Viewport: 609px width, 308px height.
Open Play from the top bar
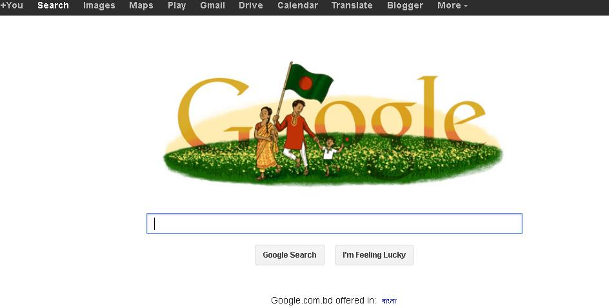pyautogui.click(x=177, y=5)
